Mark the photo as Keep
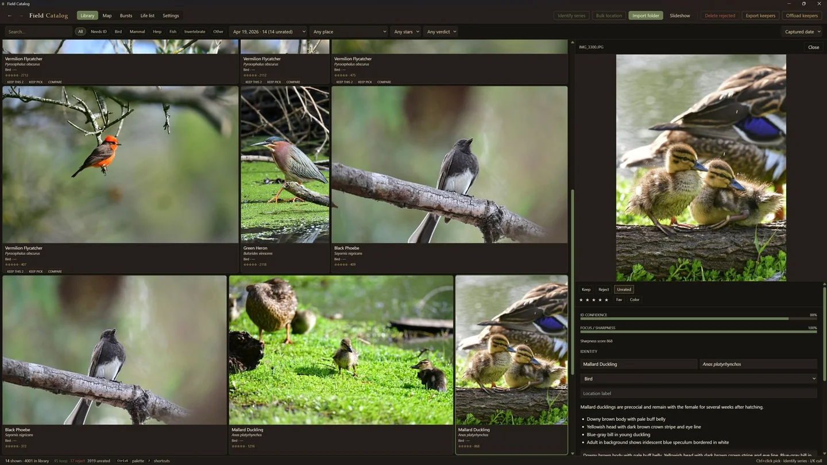 (586, 289)
